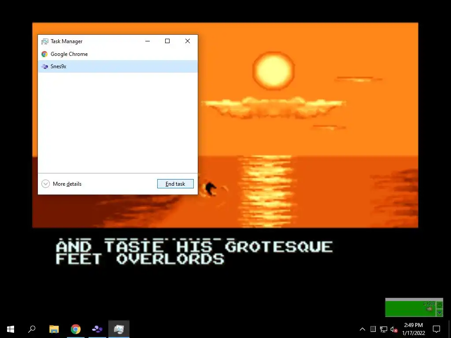Image resolution: width=451 pixels, height=338 pixels.
Task: Maximize the Task Manager window
Action: [x=167, y=41]
